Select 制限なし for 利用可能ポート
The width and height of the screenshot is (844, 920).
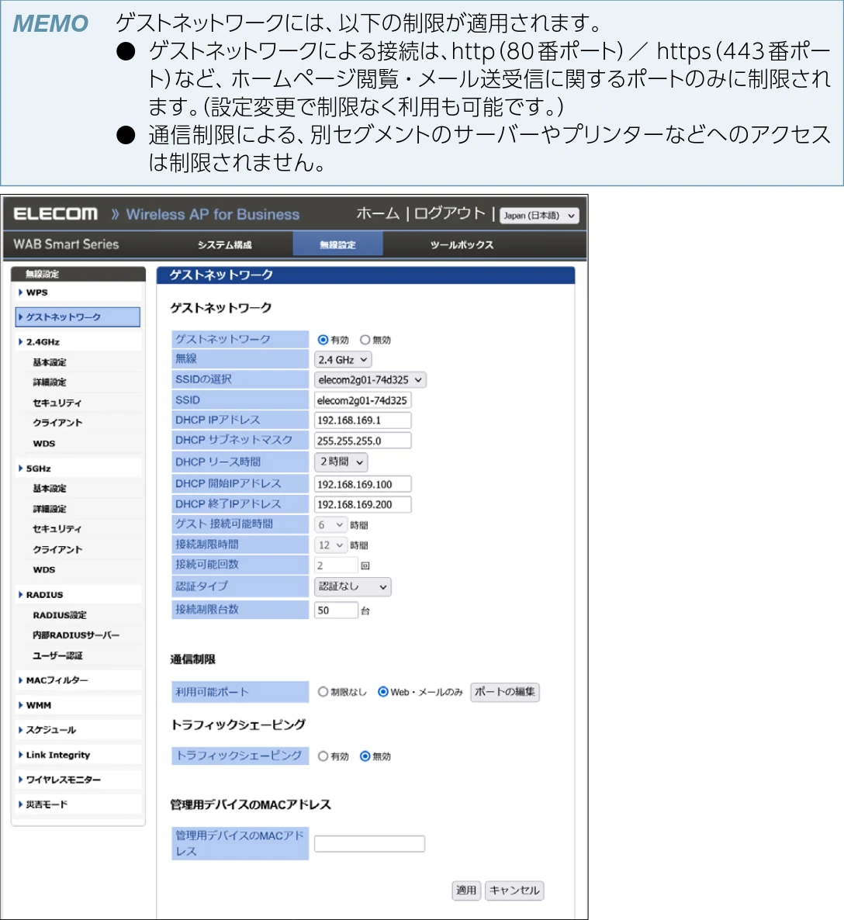click(323, 692)
